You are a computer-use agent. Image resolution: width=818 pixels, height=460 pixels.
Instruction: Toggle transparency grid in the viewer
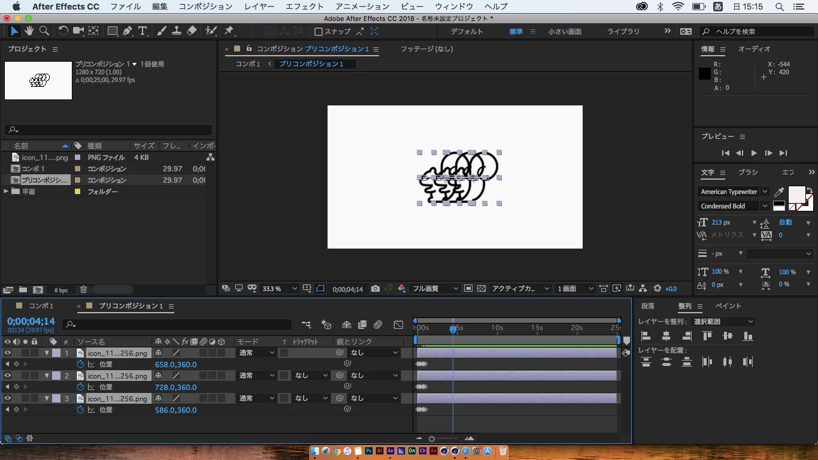[x=481, y=289]
